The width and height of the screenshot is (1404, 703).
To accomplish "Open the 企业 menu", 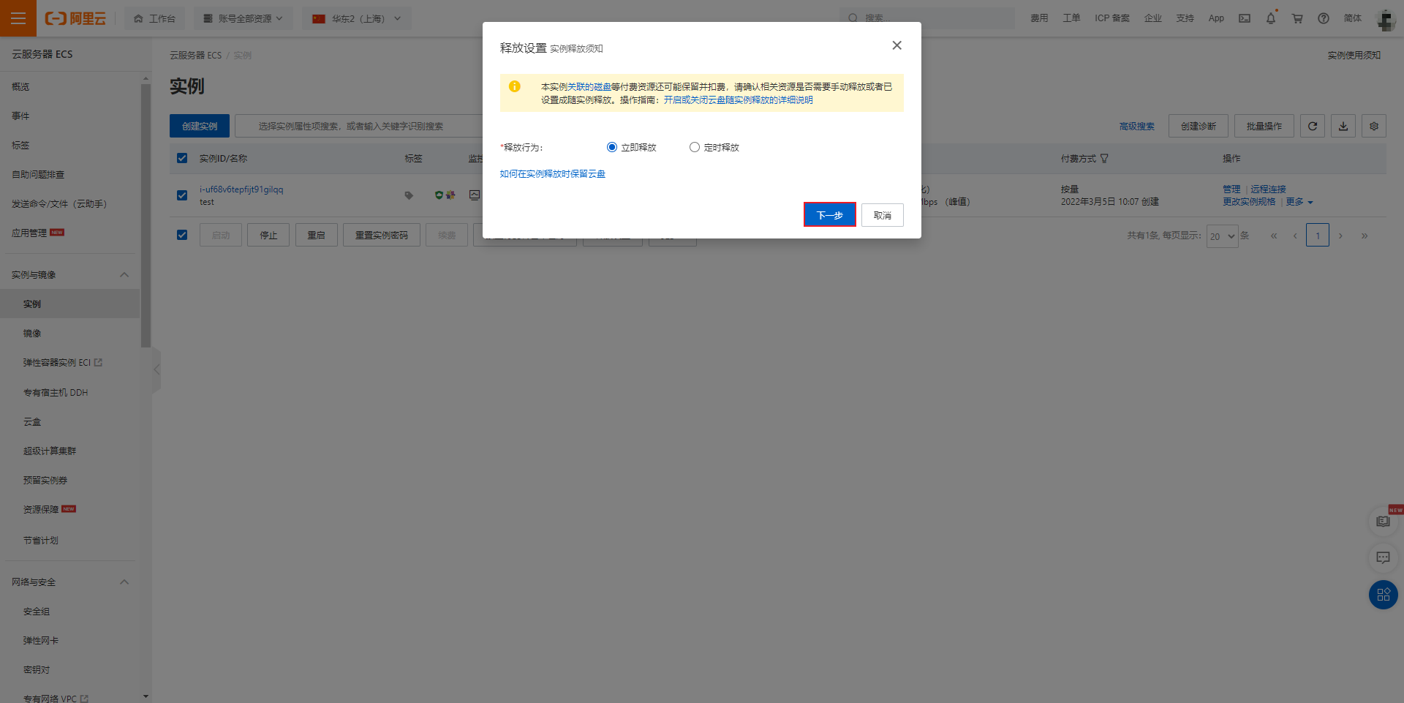I will point(1153,18).
